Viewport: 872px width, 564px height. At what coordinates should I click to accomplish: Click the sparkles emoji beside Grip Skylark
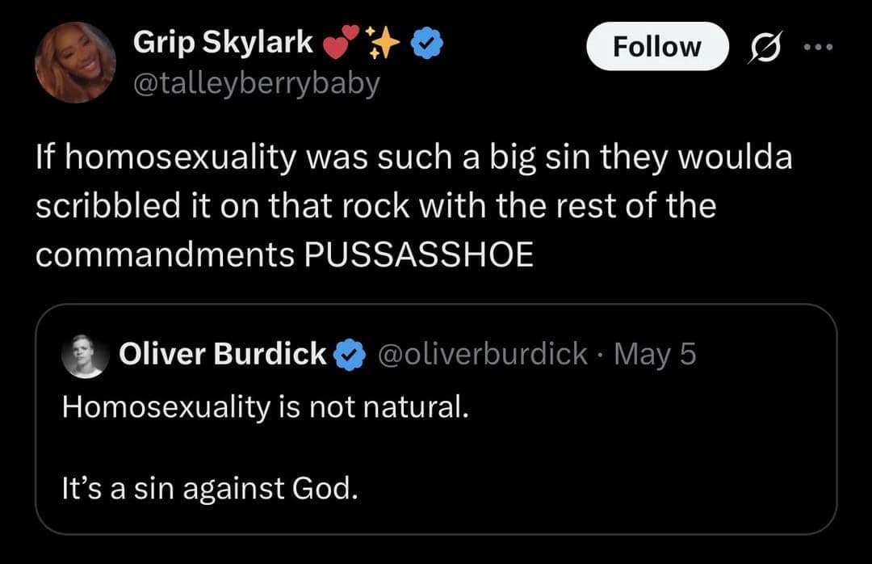[383, 44]
